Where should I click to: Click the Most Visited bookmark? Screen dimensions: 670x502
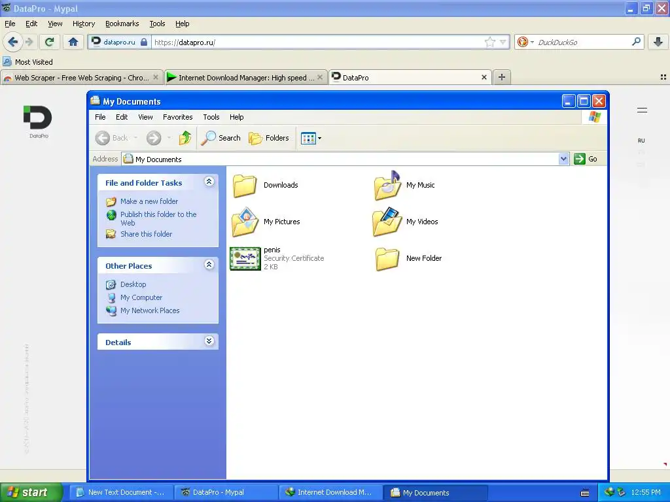click(28, 62)
